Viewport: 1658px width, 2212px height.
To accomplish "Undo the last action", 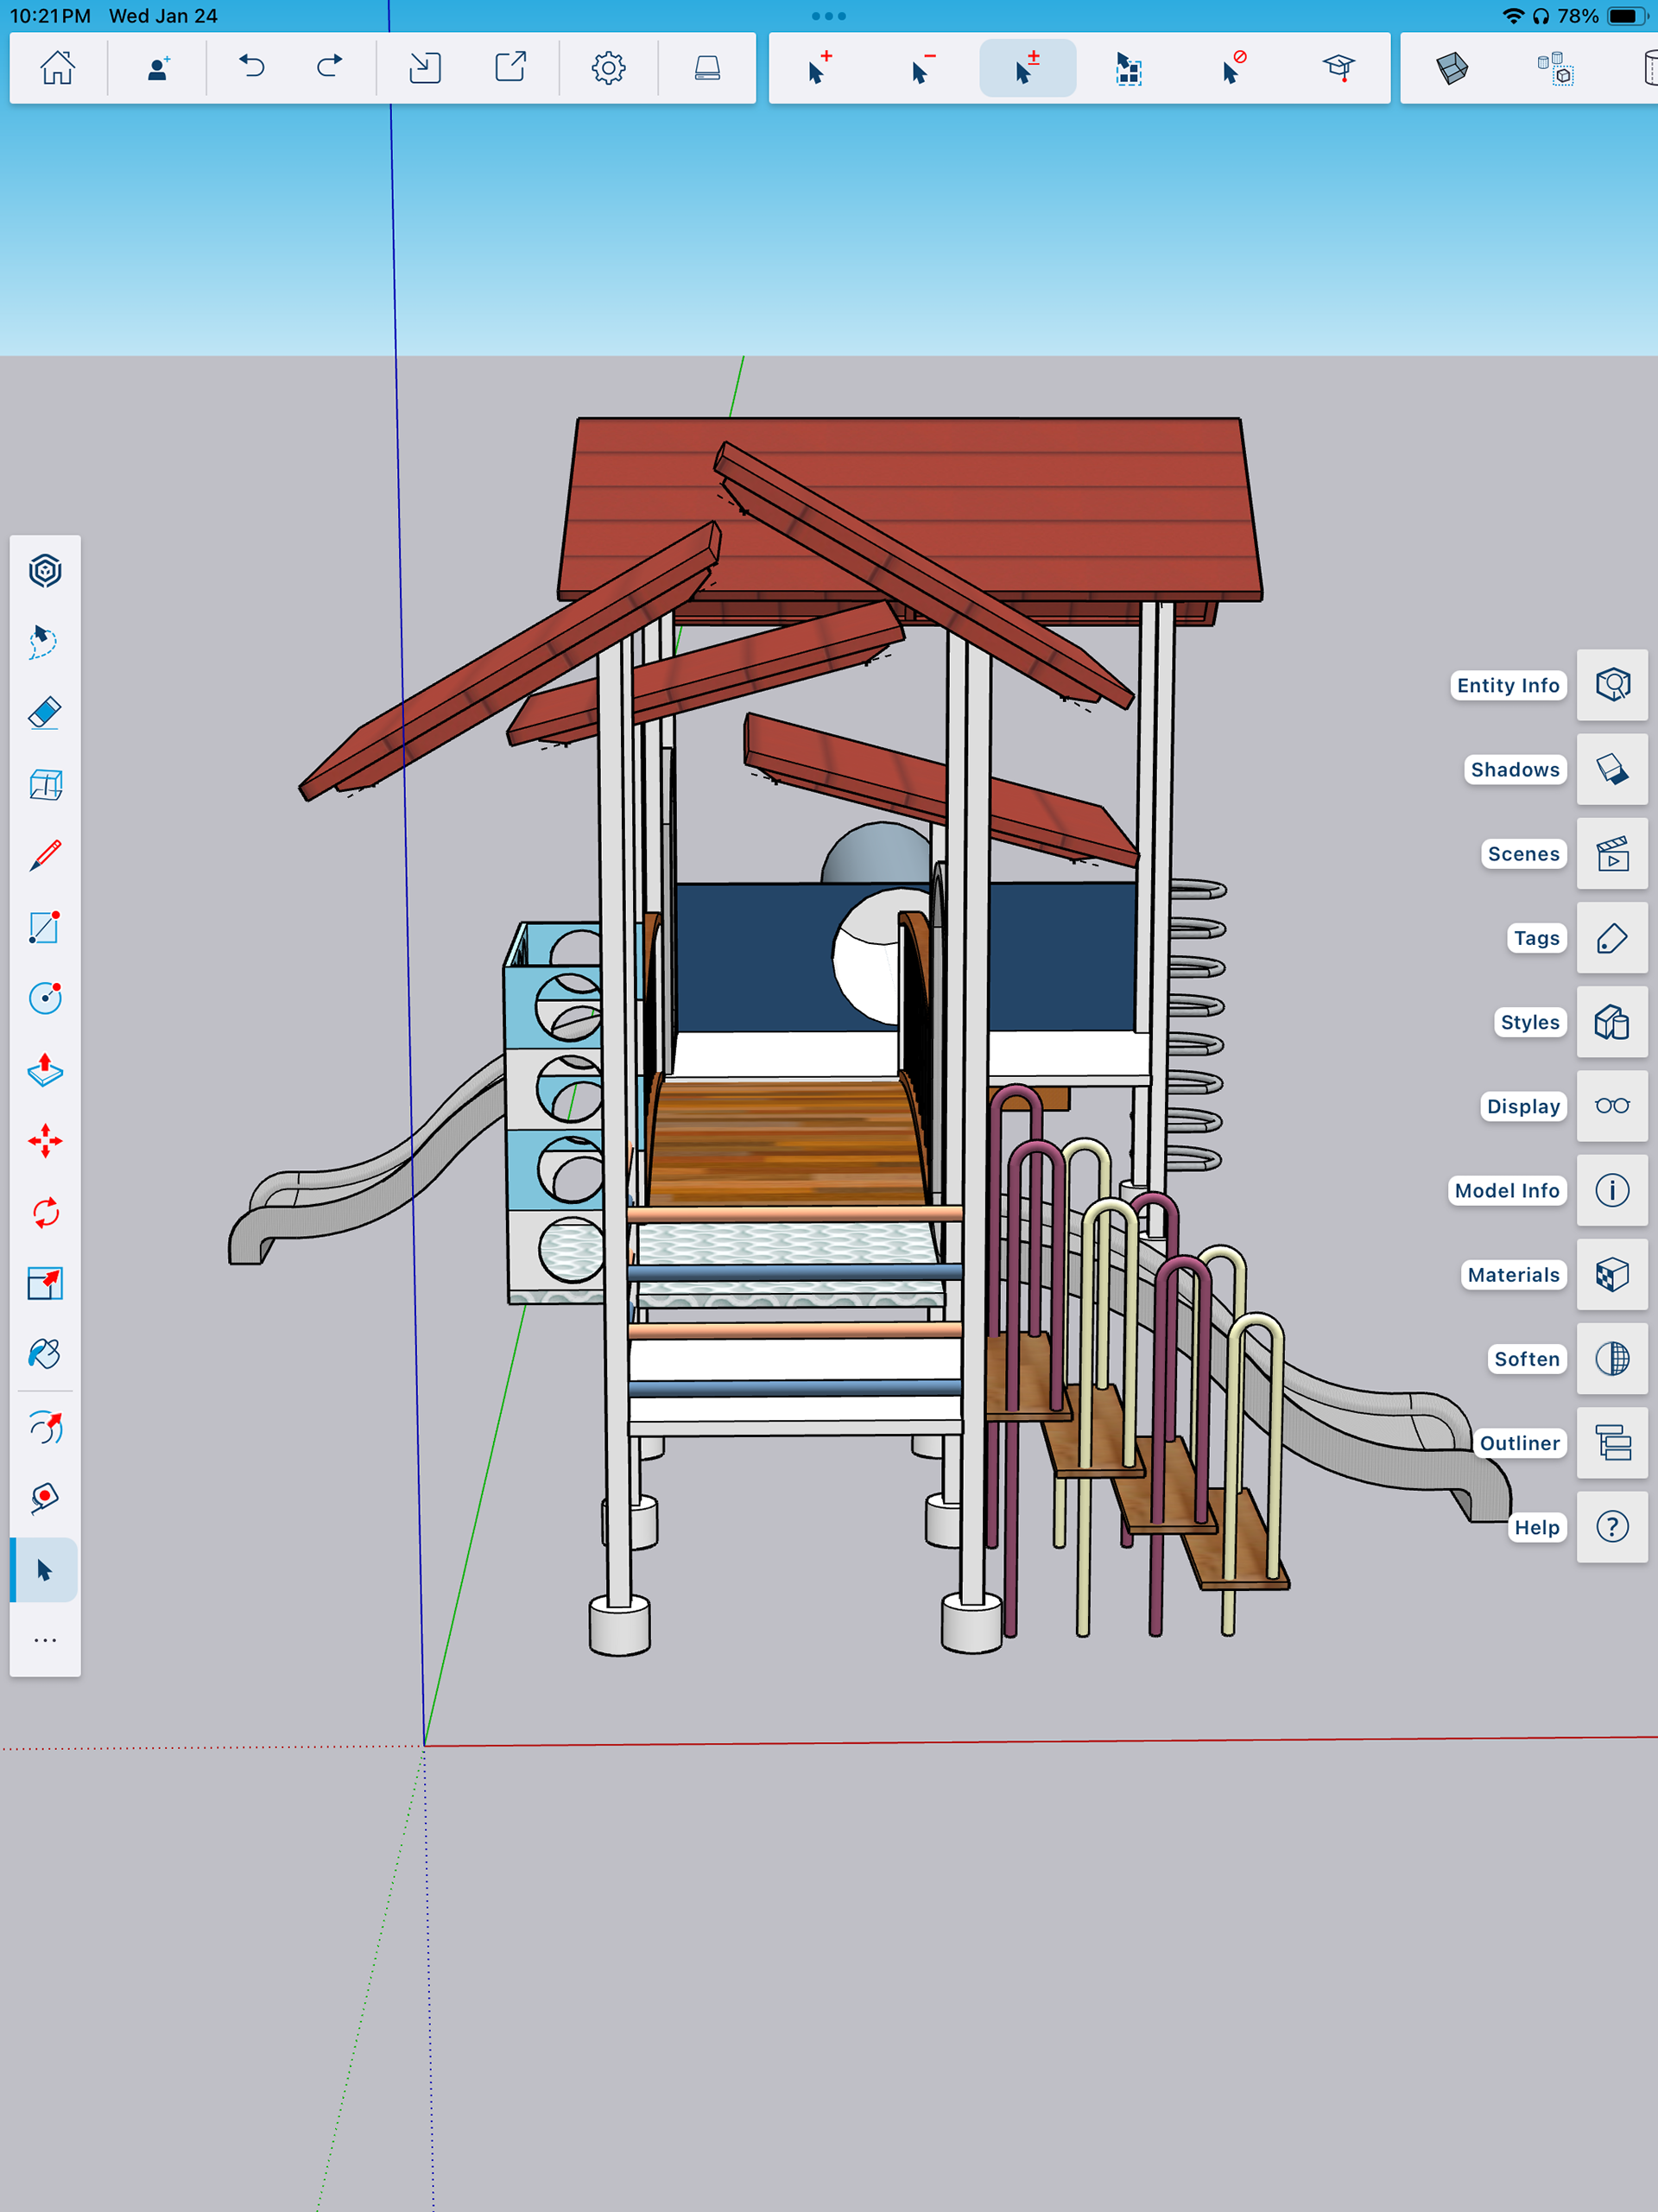I will (252, 68).
